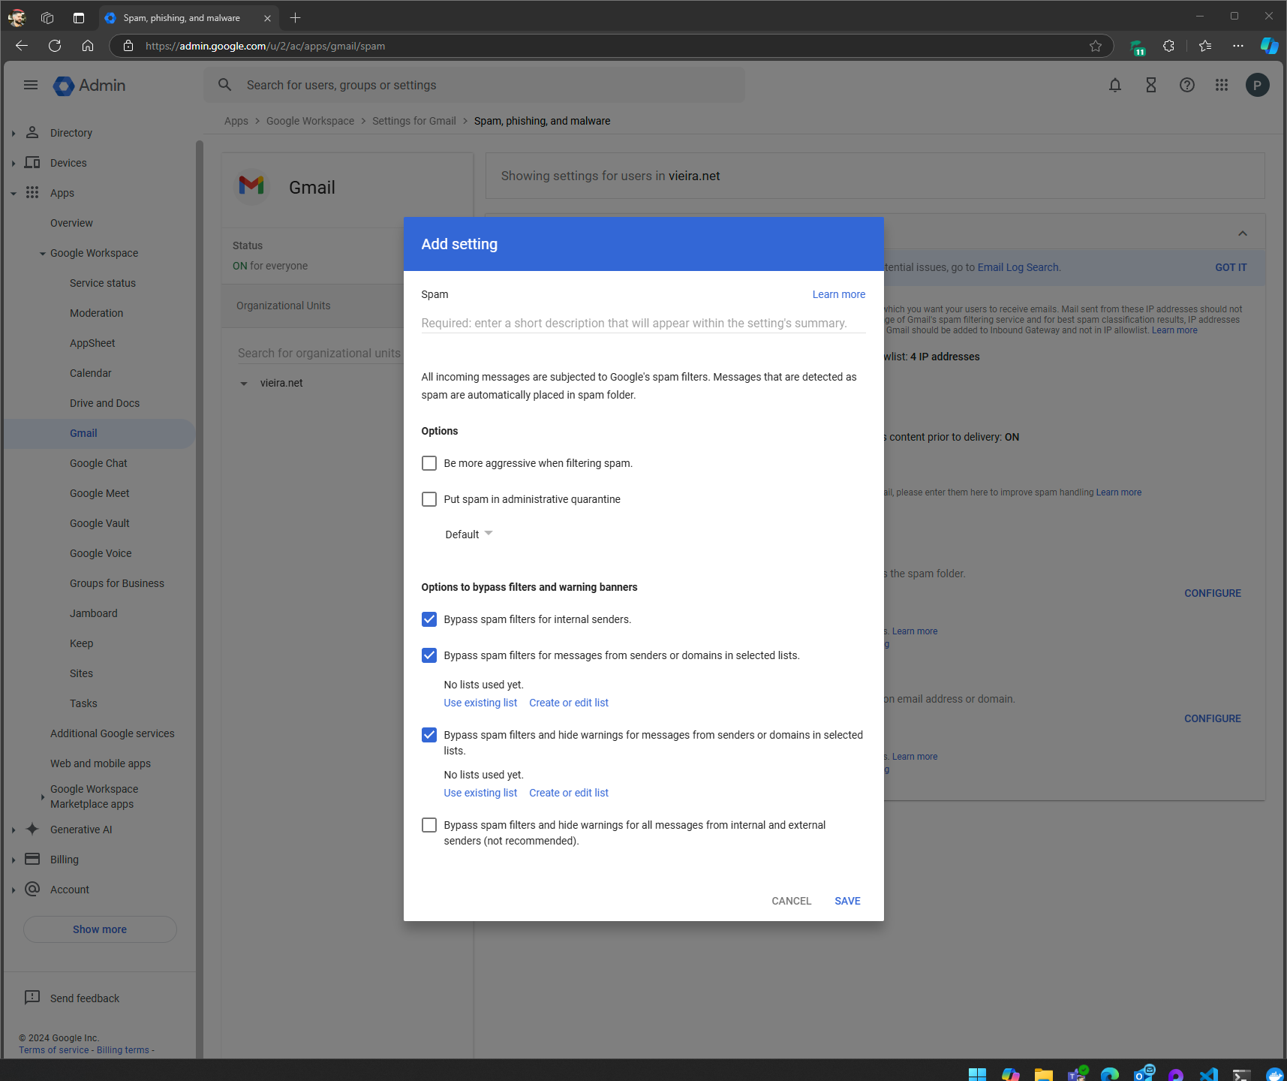This screenshot has width=1287, height=1081.
Task: Open the Default quarantine dropdown
Action: tap(468, 534)
